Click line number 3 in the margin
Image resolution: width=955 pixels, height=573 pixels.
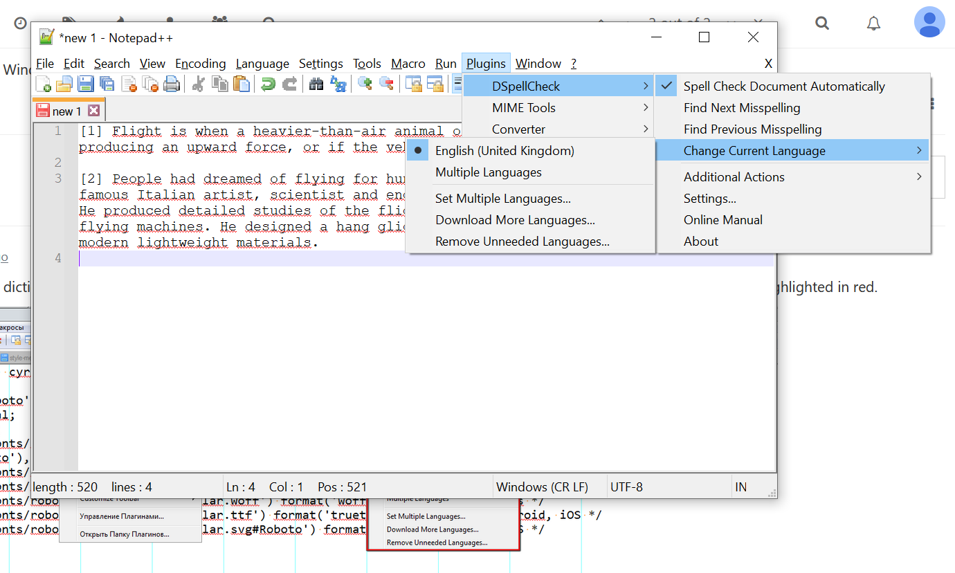point(58,179)
